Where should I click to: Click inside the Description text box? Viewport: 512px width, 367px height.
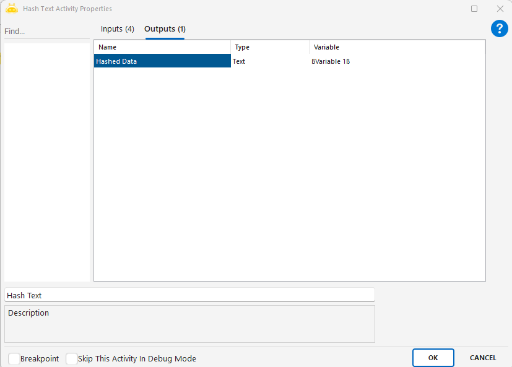coord(189,326)
